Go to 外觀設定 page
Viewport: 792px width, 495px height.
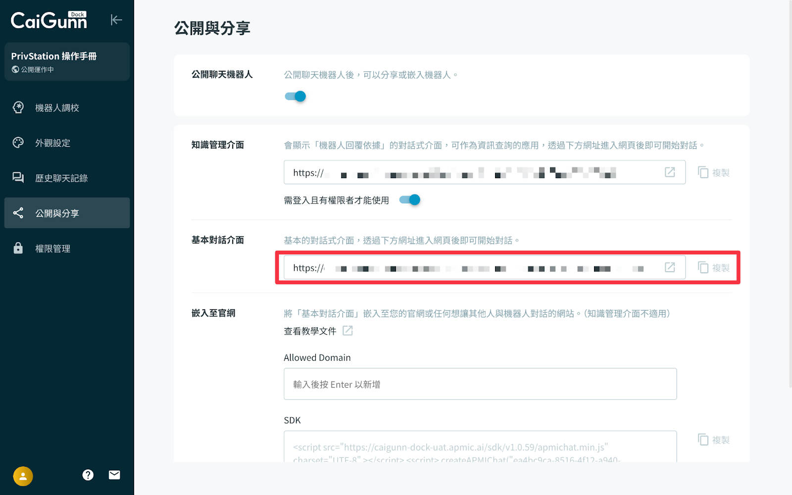click(52, 143)
